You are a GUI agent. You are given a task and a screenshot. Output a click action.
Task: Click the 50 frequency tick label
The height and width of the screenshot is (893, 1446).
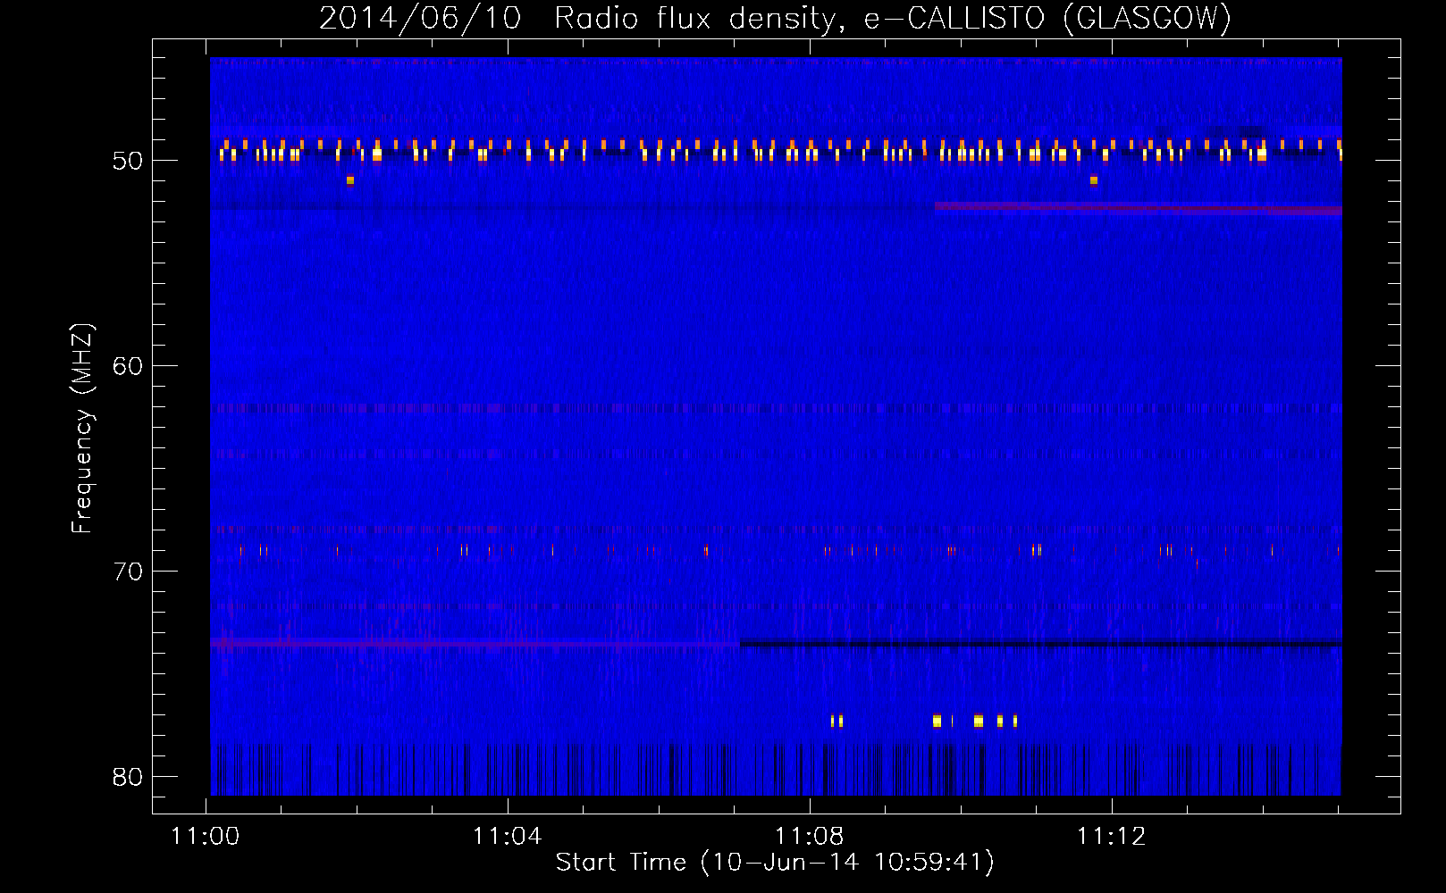click(x=128, y=161)
